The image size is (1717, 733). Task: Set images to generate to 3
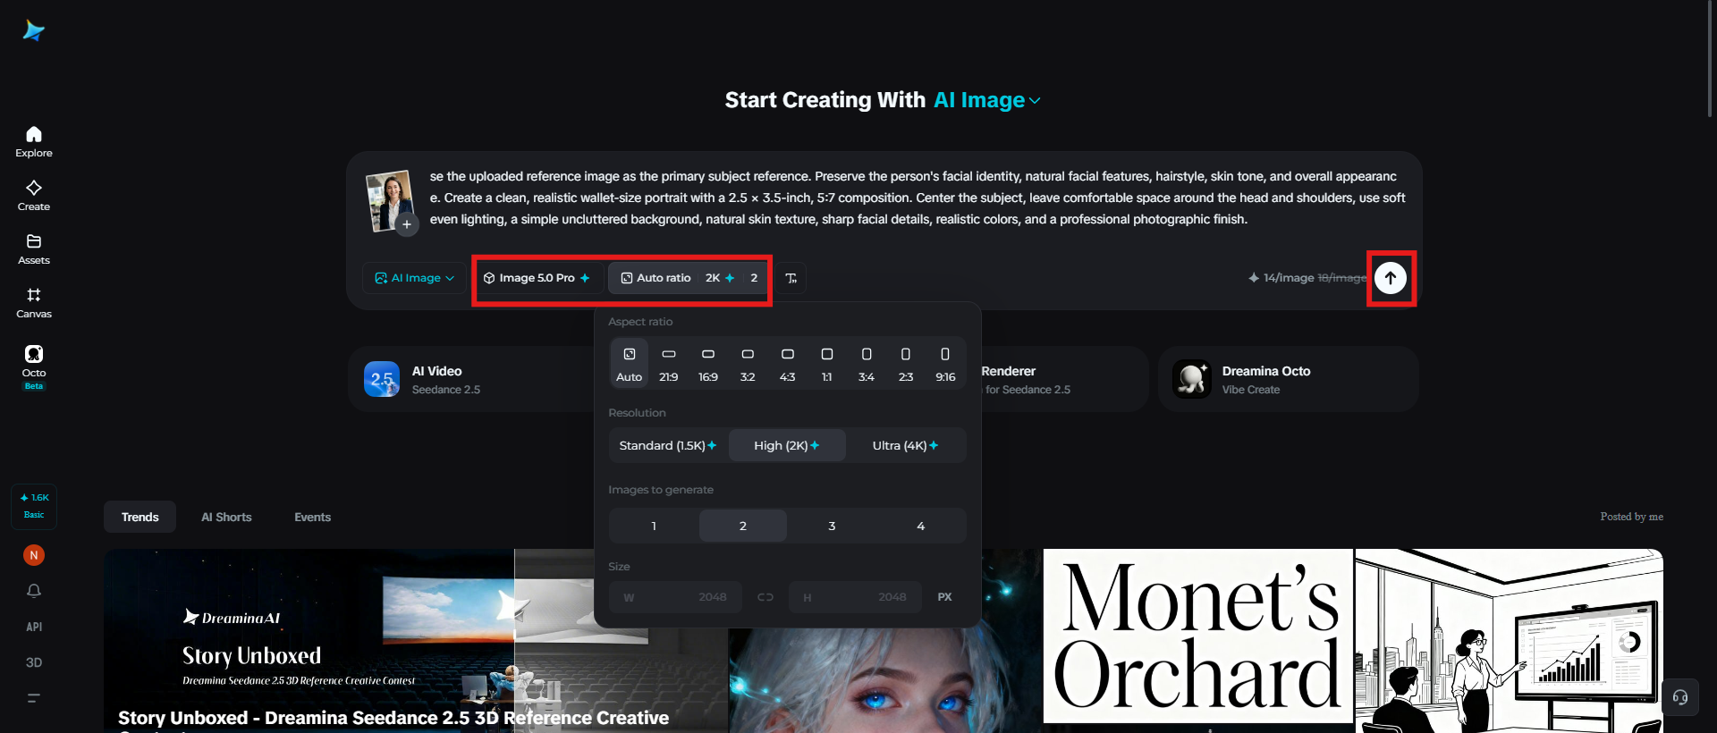(x=832, y=526)
